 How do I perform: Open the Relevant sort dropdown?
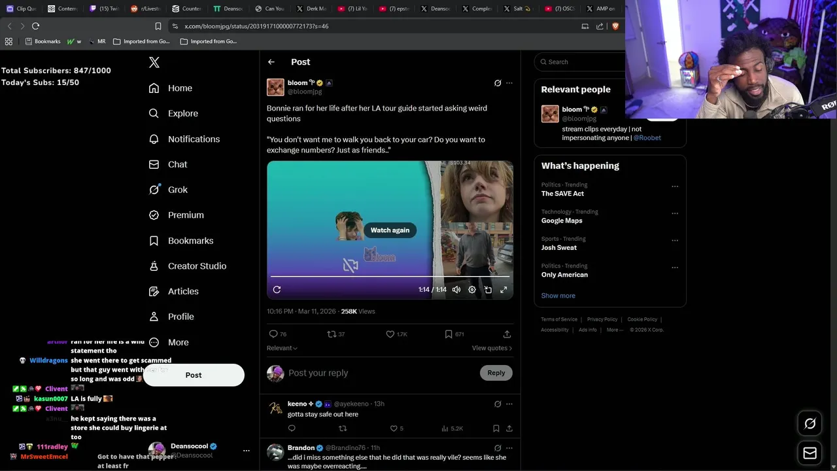[282, 348]
